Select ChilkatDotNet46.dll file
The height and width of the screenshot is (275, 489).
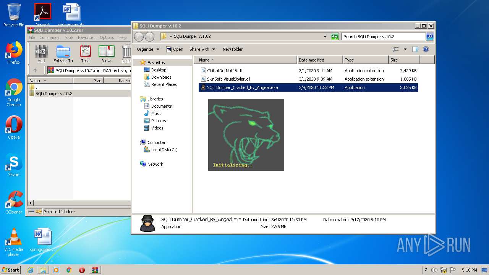pos(308,71)
